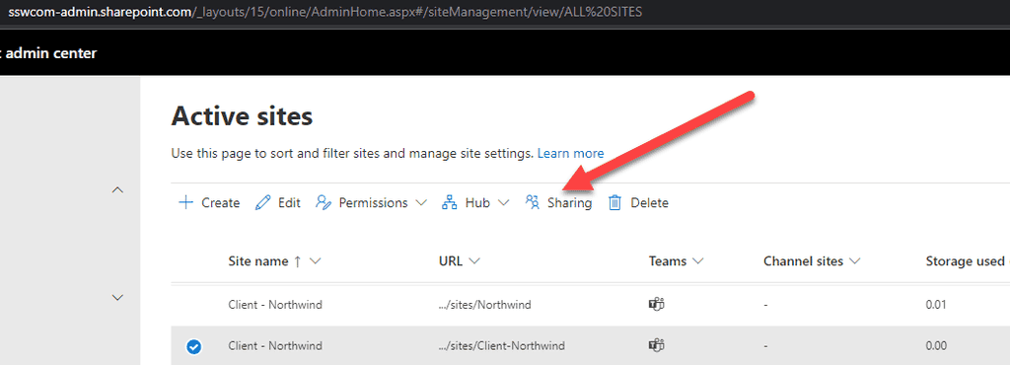Click the Teams column header

point(668,261)
